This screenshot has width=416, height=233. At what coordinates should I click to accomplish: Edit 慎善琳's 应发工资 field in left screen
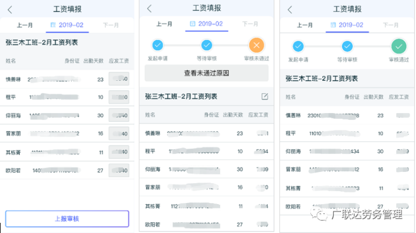118,79
